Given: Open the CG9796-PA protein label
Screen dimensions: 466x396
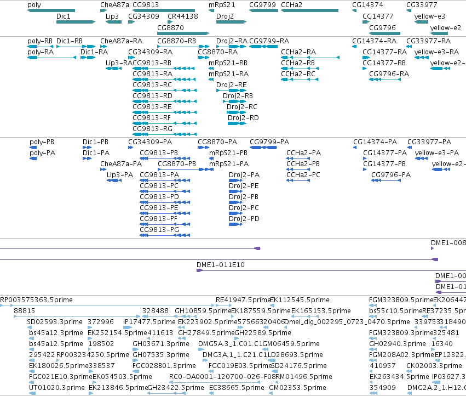Looking at the screenshot, I should (x=391, y=175).
